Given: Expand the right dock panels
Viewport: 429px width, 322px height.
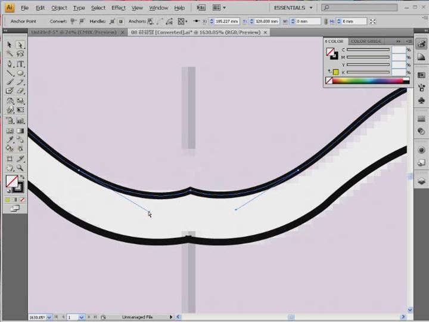Looking at the screenshot, I should 425,30.
